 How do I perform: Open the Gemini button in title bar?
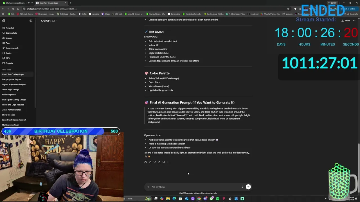click(x=332, y=3)
